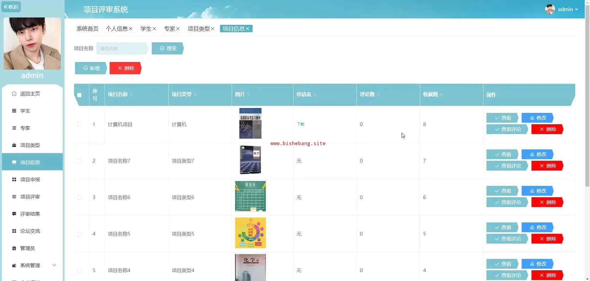Open 项目评审 in the sidebar menu
Image resolution: width=590 pixels, height=281 pixels.
32,197
